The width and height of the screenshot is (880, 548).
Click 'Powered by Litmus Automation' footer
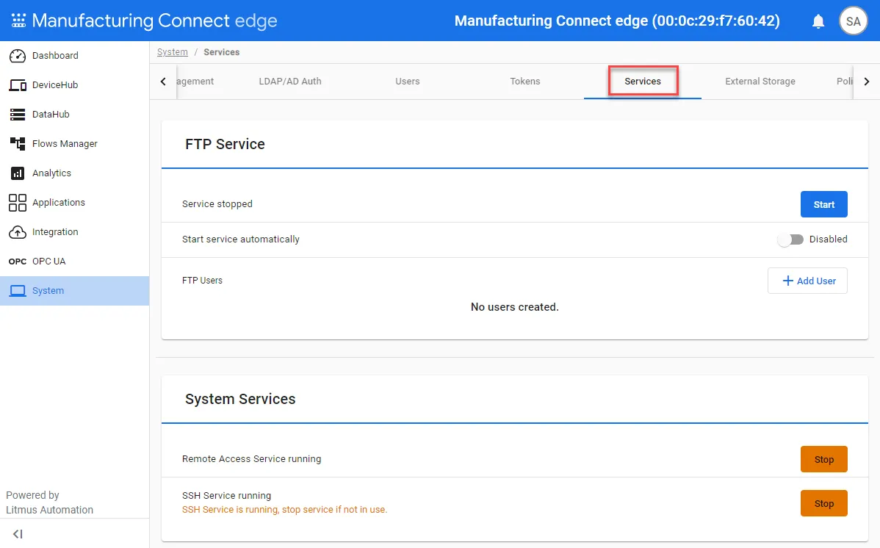[x=49, y=502]
